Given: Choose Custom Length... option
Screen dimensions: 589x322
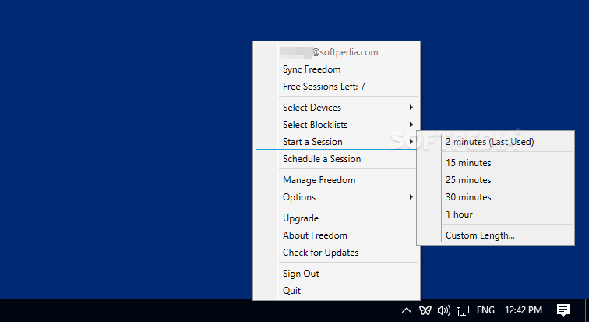Looking at the screenshot, I should pyautogui.click(x=496, y=235).
